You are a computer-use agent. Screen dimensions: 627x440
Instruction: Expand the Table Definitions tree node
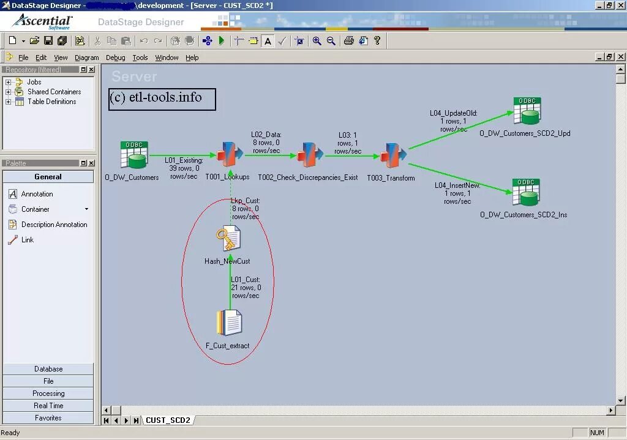coord(10,101)
